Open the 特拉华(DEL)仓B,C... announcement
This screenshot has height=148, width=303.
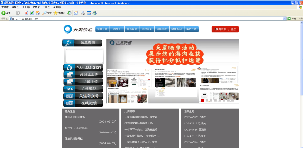click(77, 128)
